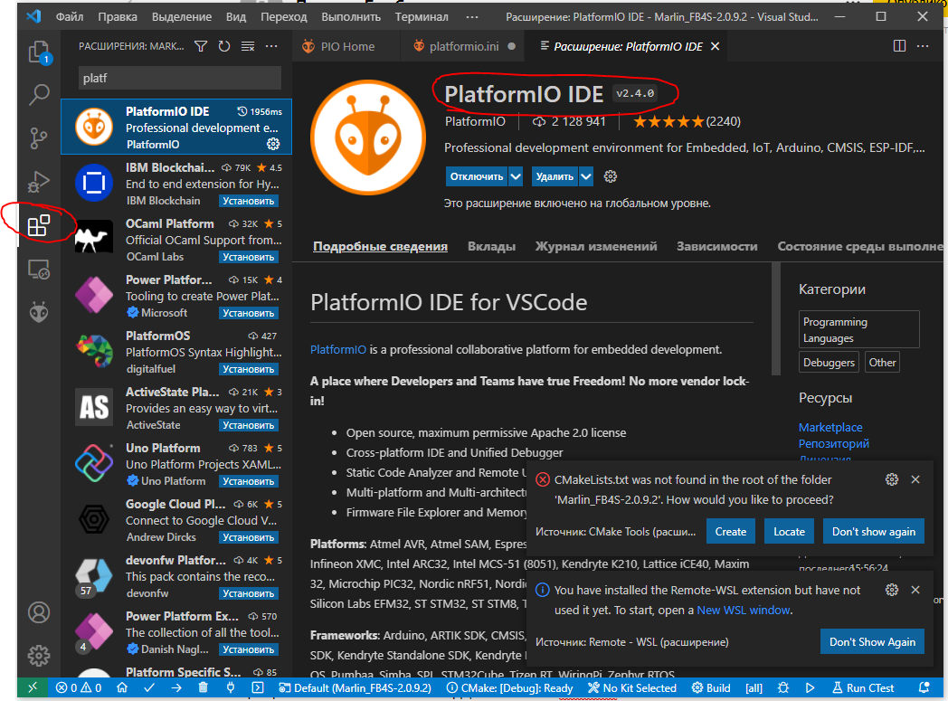Open the Вид menu
Screen dimensions: 948x701
(236, 17)
